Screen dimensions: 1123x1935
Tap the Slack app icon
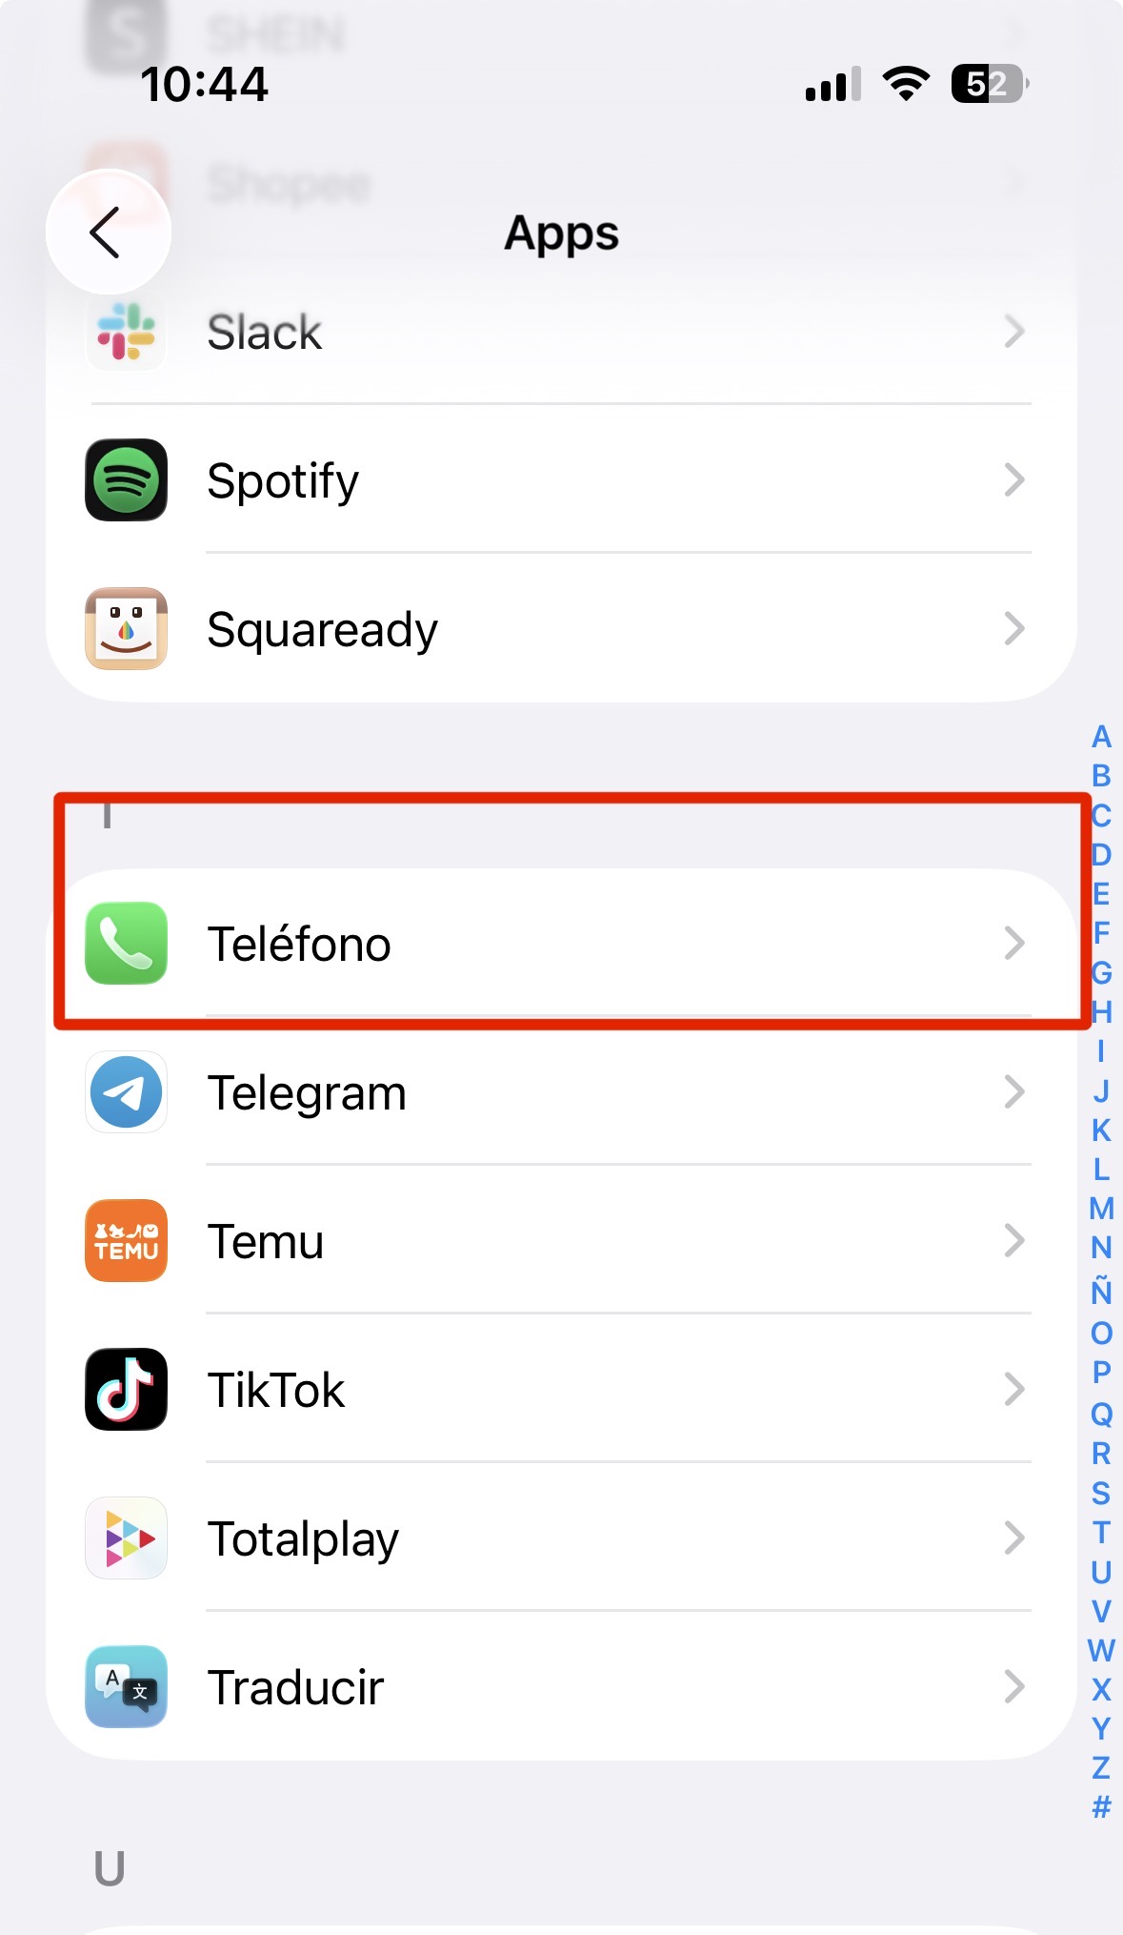click(x=126, y=331)
